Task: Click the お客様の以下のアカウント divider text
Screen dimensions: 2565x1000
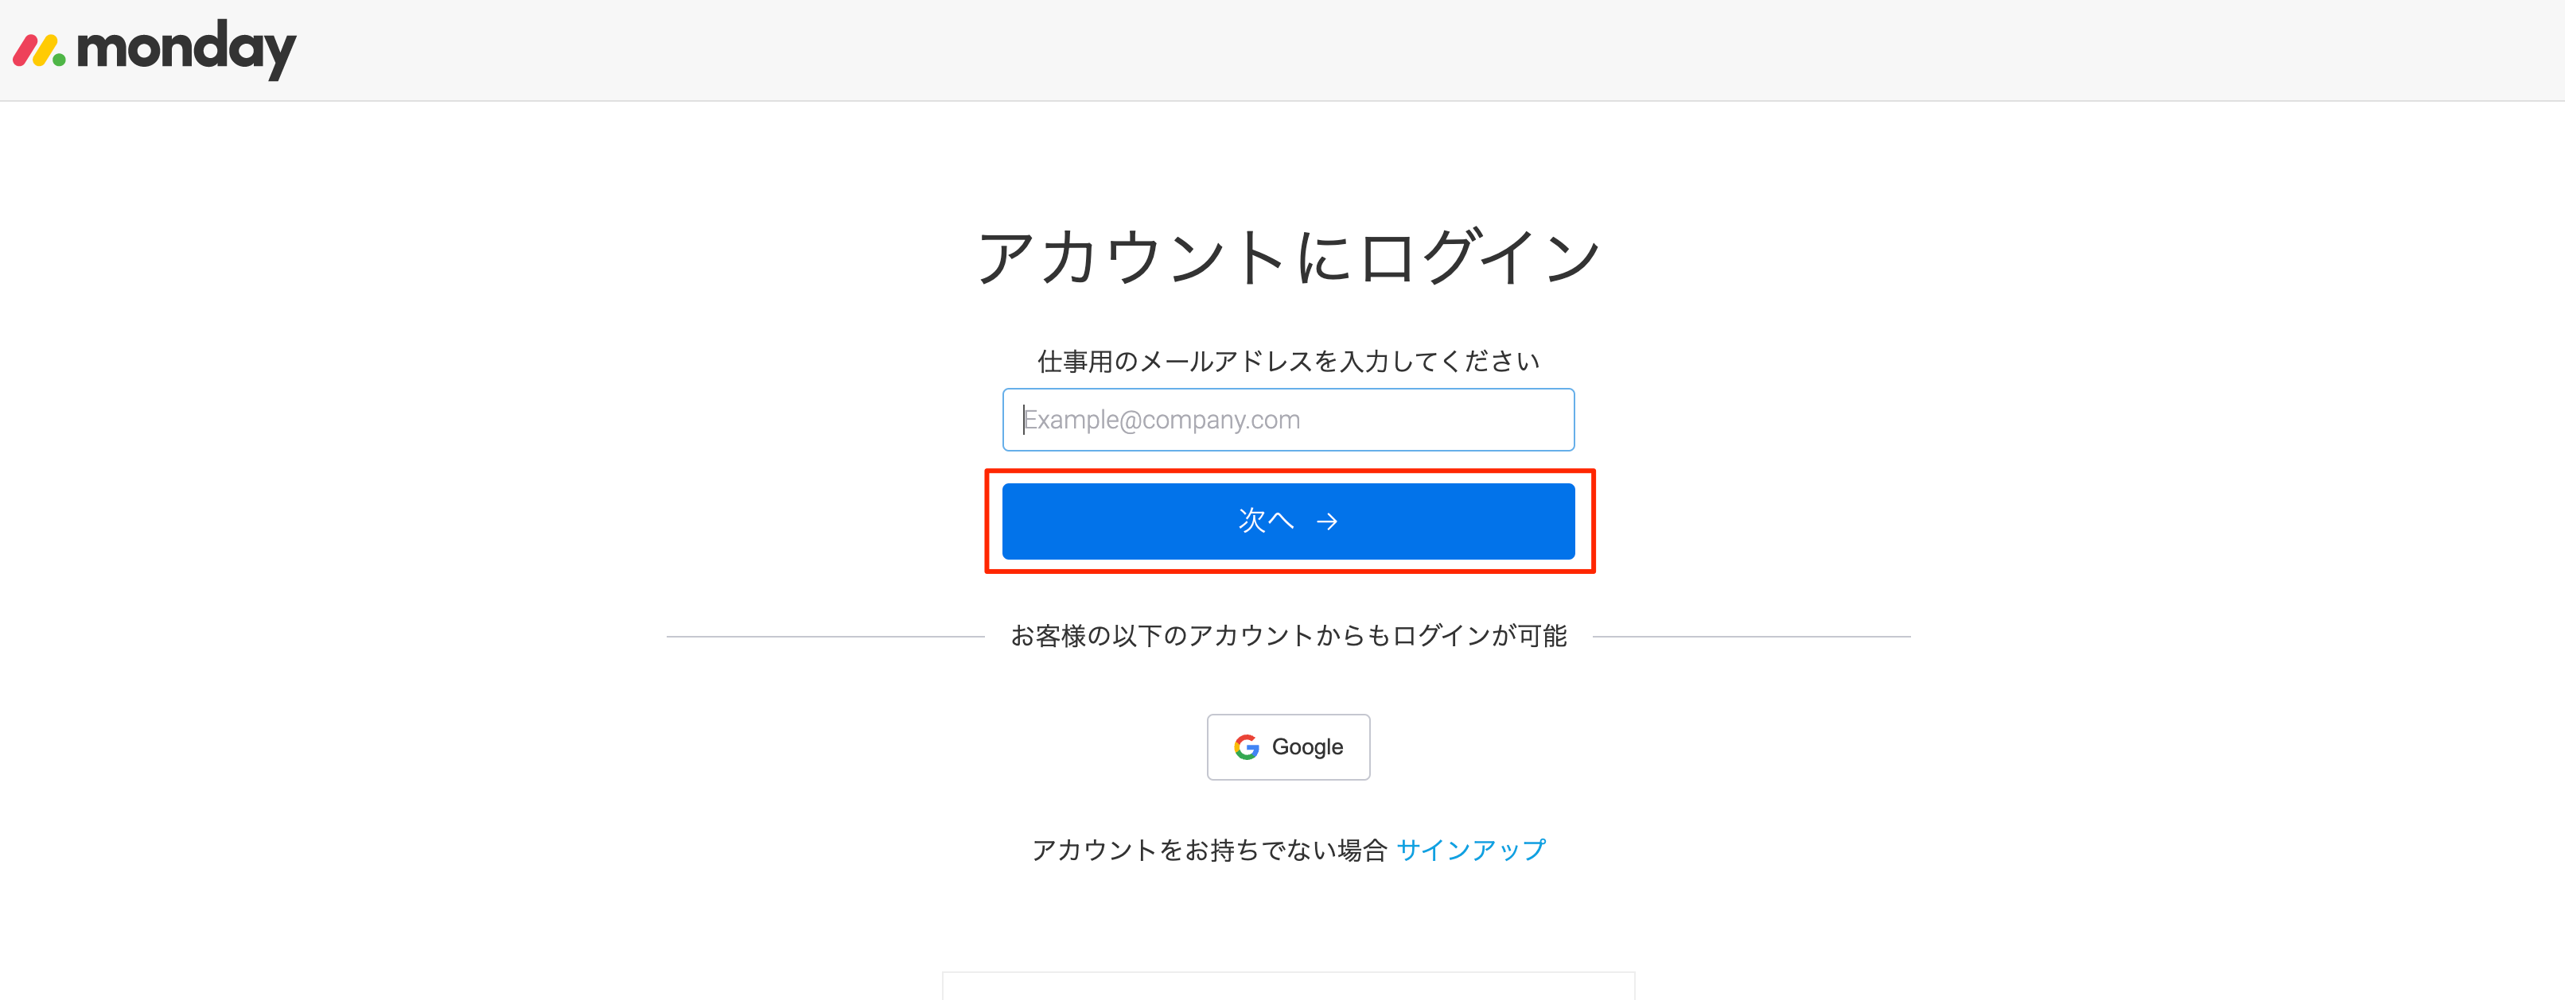Action: (x=1287, y=636)
